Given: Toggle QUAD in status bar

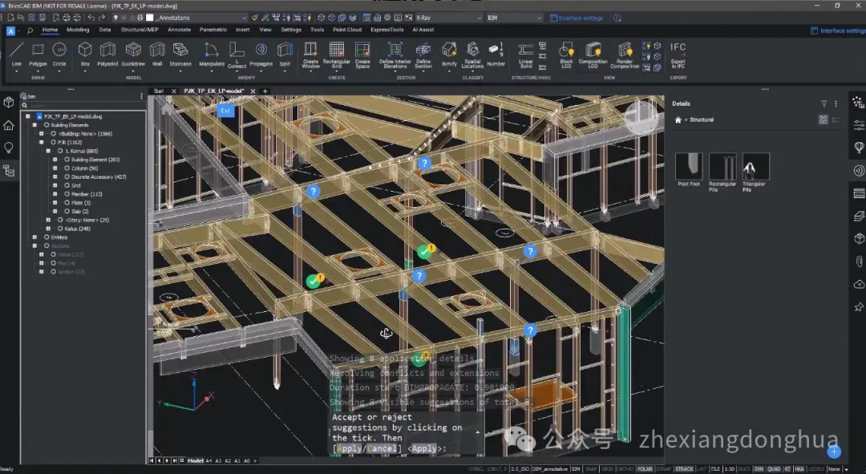Looking at the screenshot, I should coord(774,469).
